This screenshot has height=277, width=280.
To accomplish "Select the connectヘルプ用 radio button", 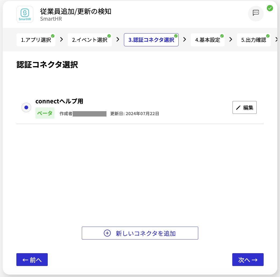I will (26, 107).
